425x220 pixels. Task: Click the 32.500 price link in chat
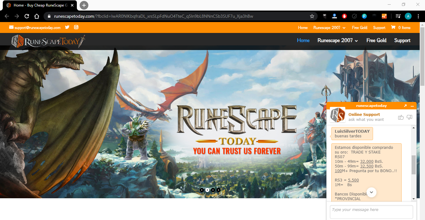click(367, 166)
